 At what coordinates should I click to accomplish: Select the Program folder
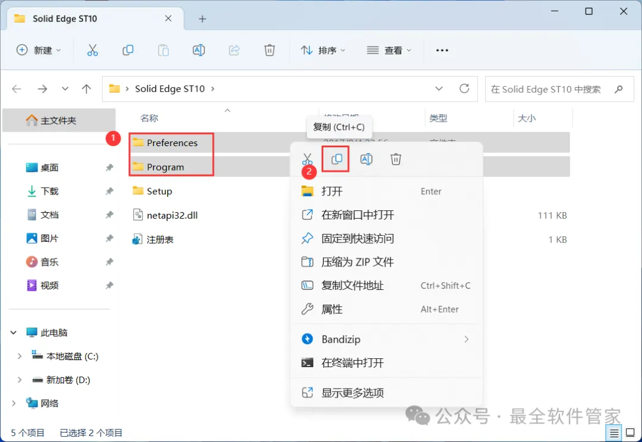[x=165, y=167]
